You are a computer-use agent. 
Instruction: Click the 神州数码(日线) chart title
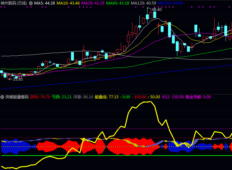(x=14, y=3)
